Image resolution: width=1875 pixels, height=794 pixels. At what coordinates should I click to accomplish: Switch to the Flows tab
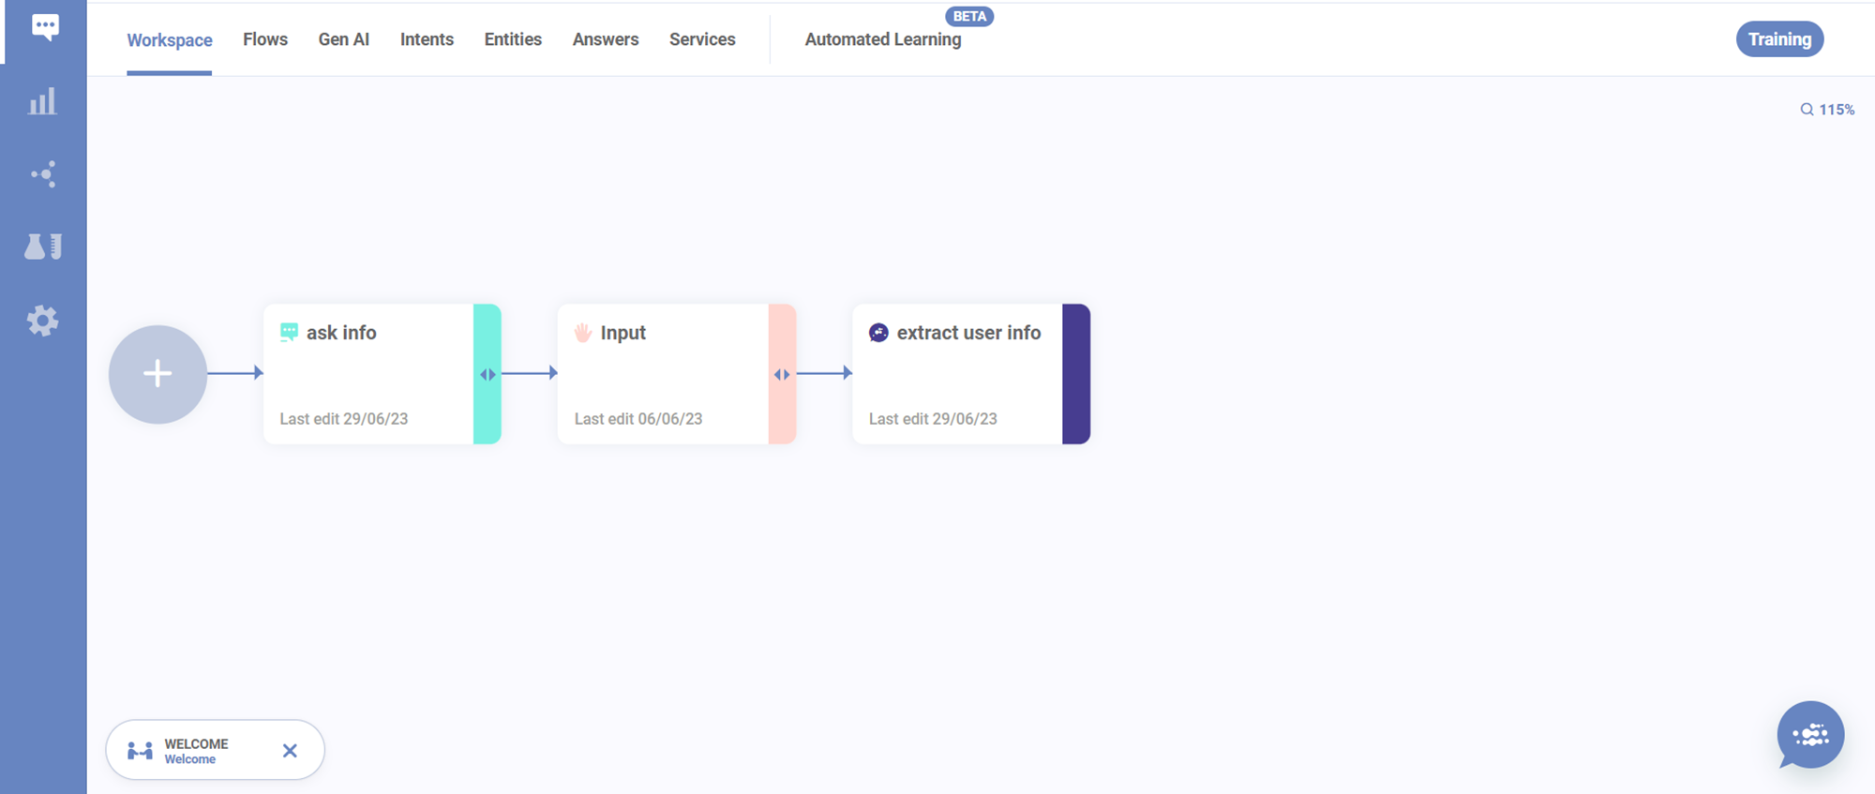(x=265, y=39)
